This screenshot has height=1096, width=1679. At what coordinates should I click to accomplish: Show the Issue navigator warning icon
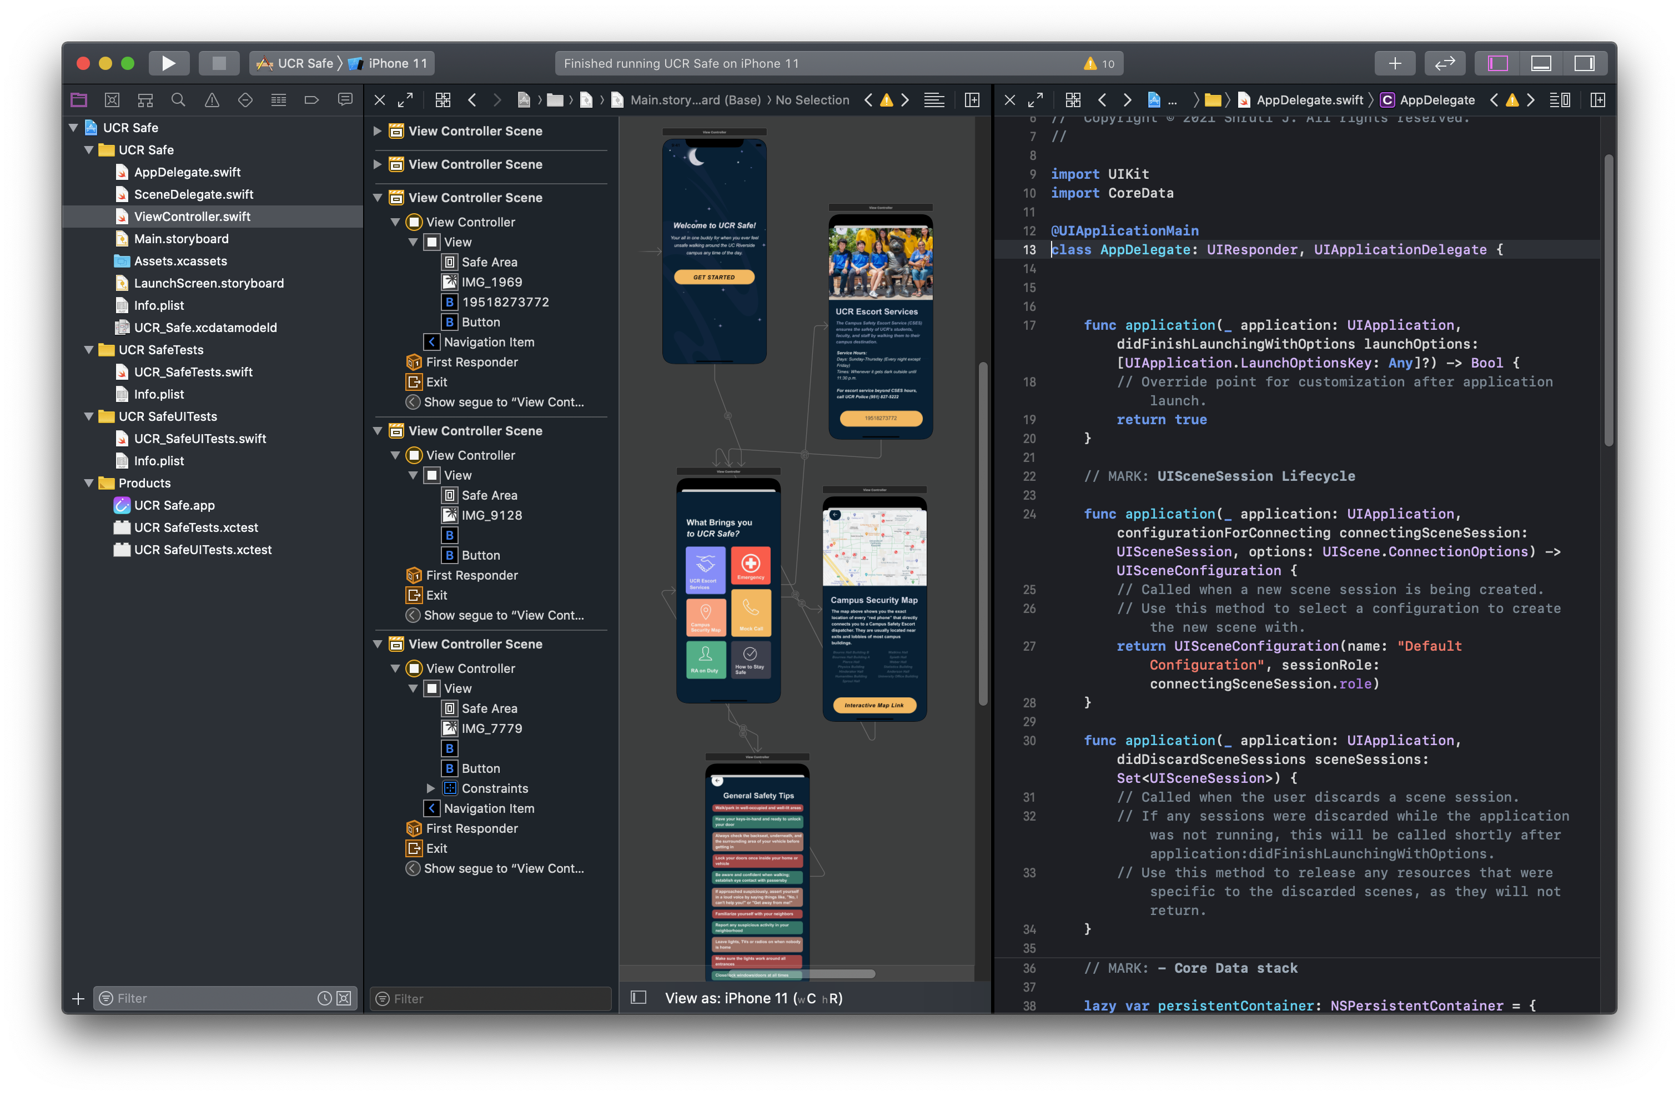(x=212, y=100)
